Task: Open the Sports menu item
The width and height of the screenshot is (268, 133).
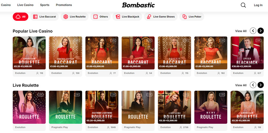Action: tap(44, 5)
